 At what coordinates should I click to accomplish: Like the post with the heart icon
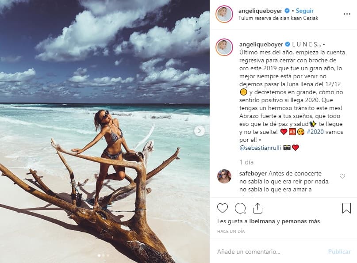223,208
